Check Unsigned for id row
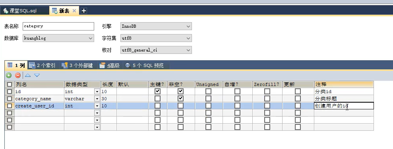Screen dimensions: 393x149 [208, 92]
